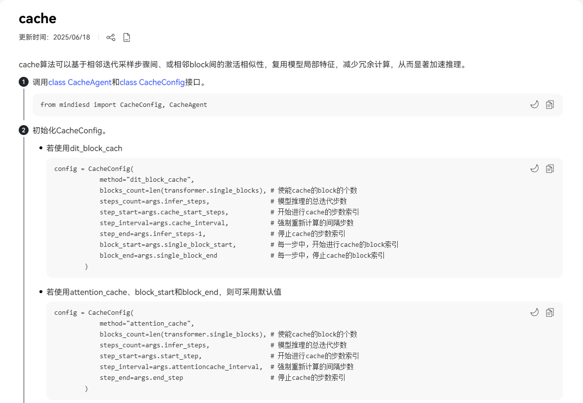Click the line step_end=args.end_step

(141, 377)
